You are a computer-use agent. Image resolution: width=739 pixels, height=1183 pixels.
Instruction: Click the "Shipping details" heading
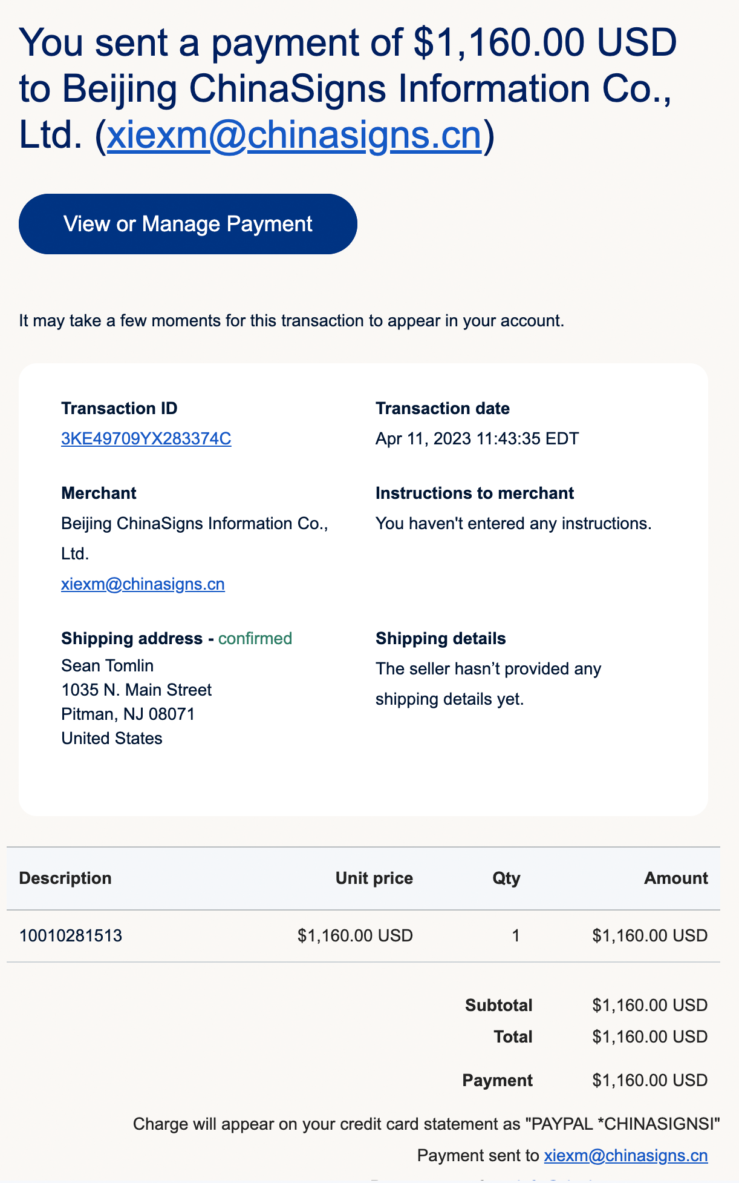(441, 638)
